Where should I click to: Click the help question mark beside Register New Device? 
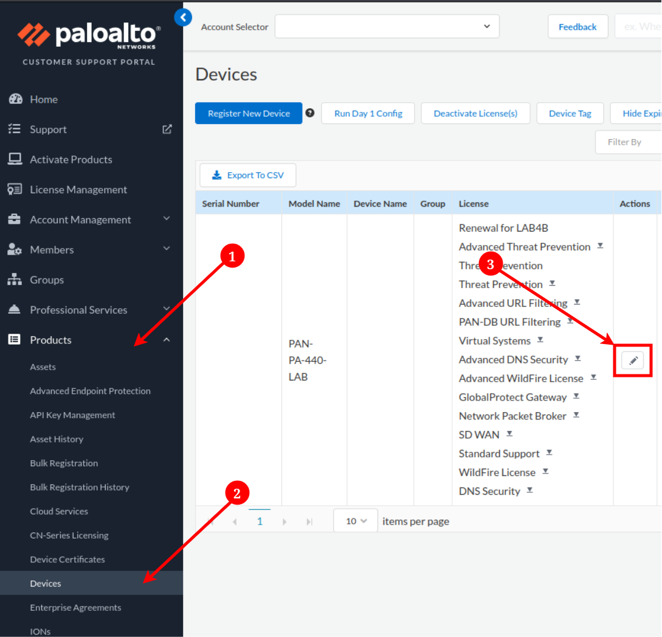(x=310, y=113)
